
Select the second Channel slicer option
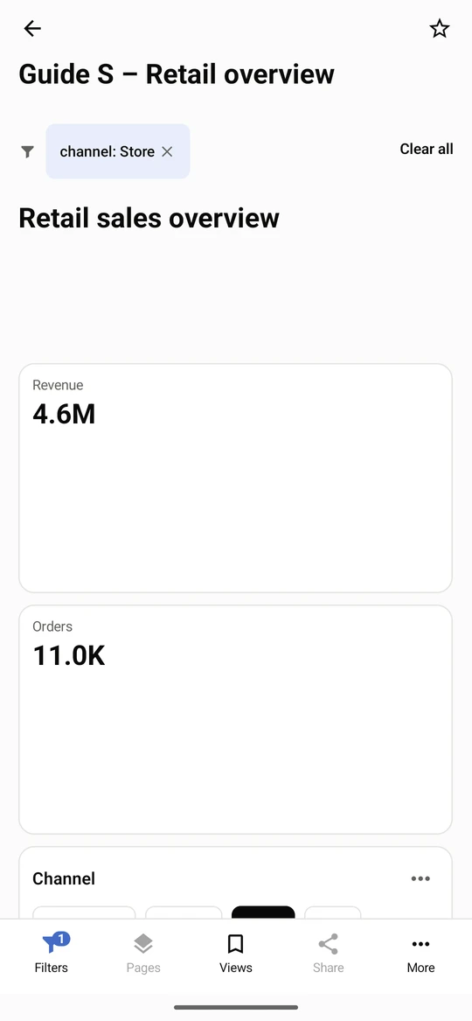point(184,913)
